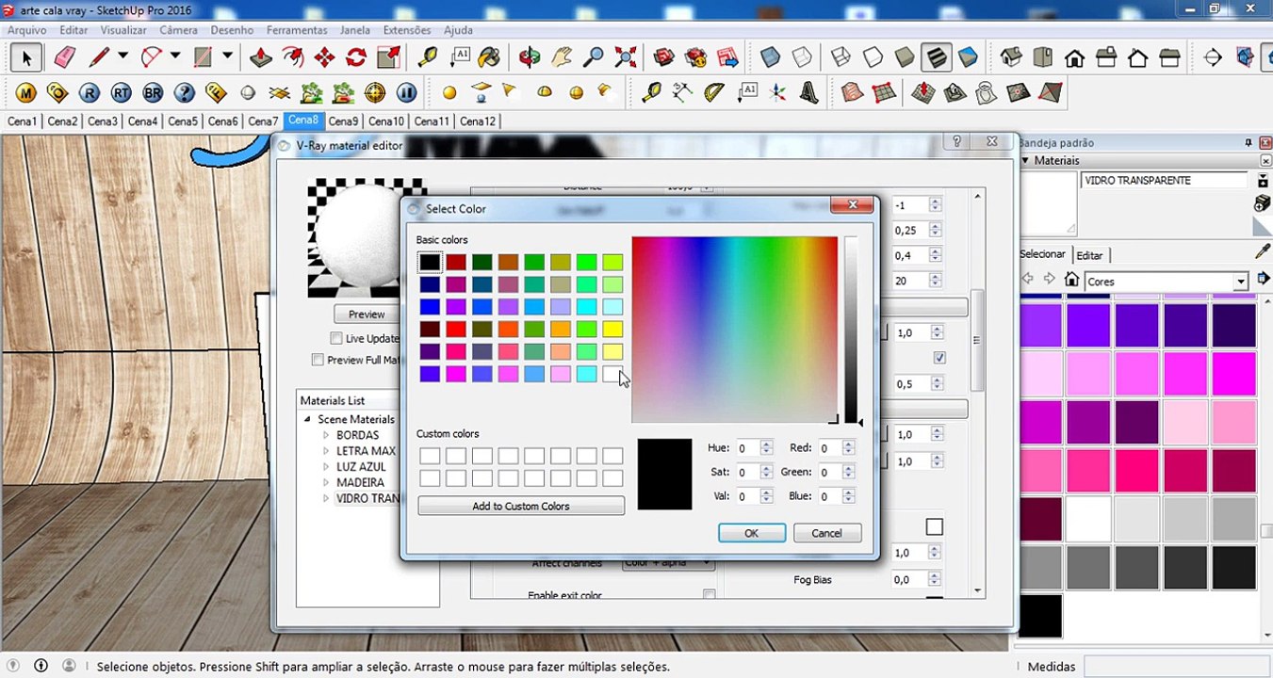Open the Editar tab in Materiais
This screenshot has height=678, width=1273.
click(1090, 255)
